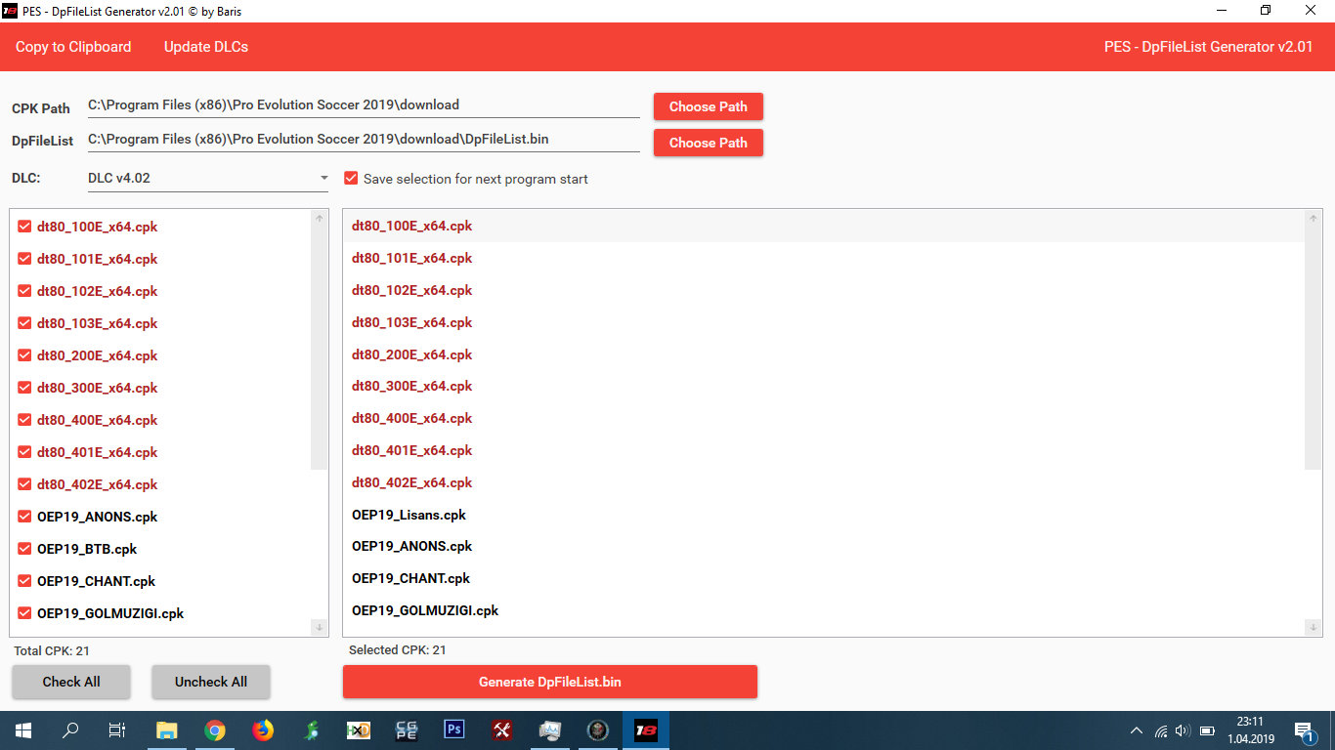The image size is (1335, 750).
Task: Select OEP19_Lisans.cpk in right list
Action: click(x=824, y=515)
